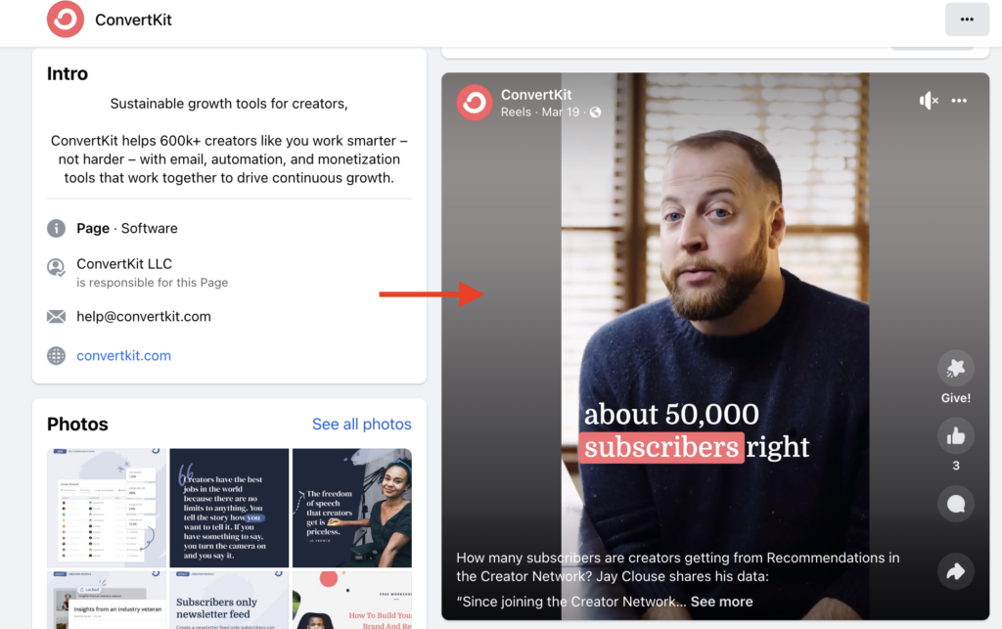Click the ConvertKit logo in header
1002x629 pixels.
[66, 20]
